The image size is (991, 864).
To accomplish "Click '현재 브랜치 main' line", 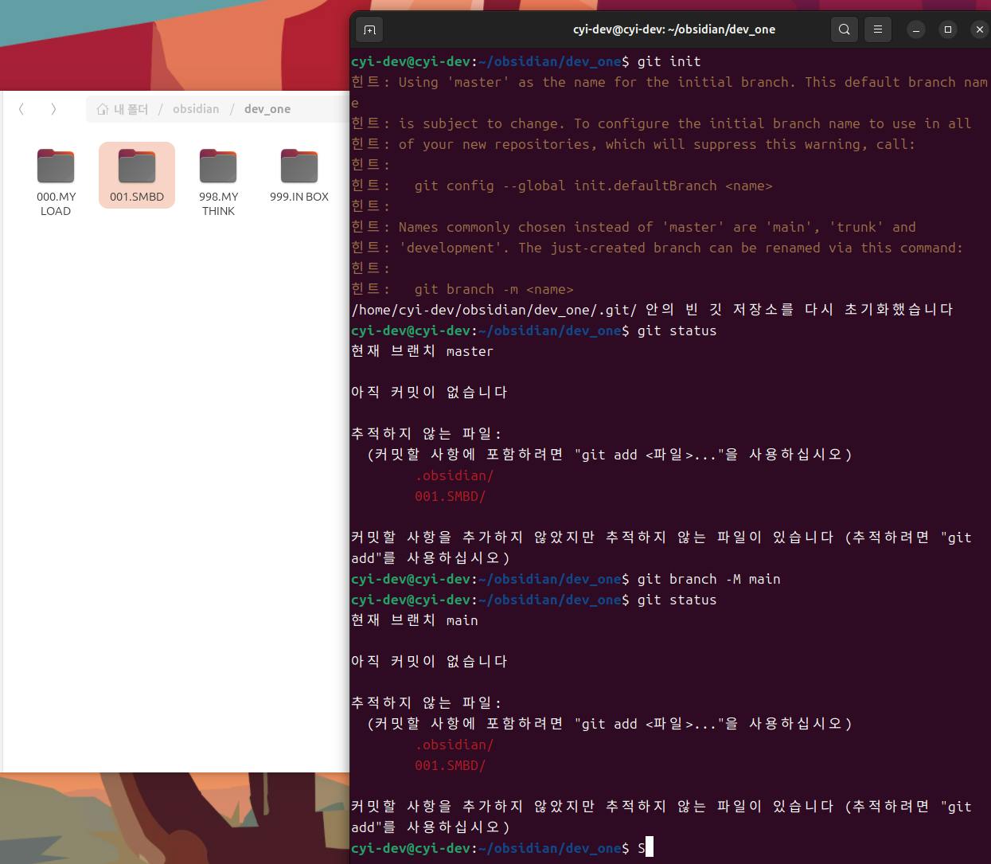I will (414, 620).
